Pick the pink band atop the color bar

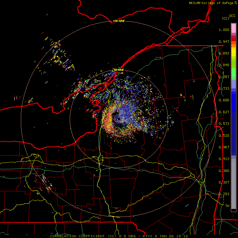tap(234, 28)
